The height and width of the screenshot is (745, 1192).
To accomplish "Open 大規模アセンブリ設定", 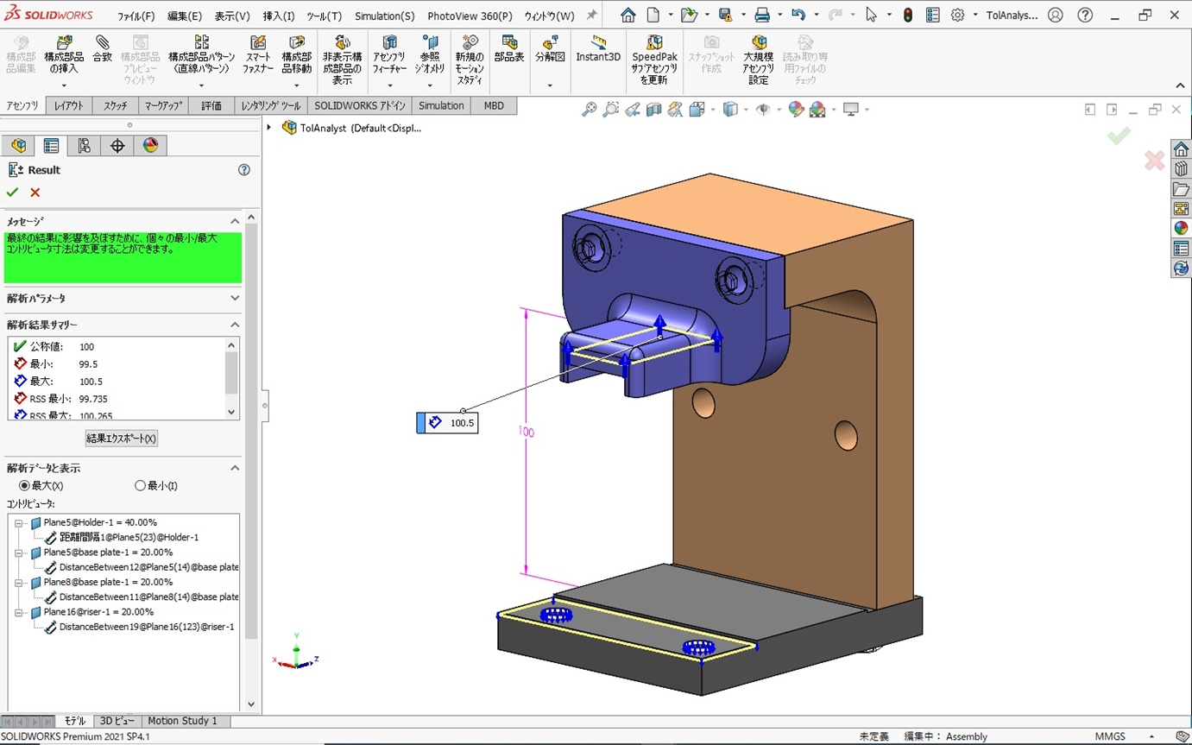I will click(x=758, y=60).
